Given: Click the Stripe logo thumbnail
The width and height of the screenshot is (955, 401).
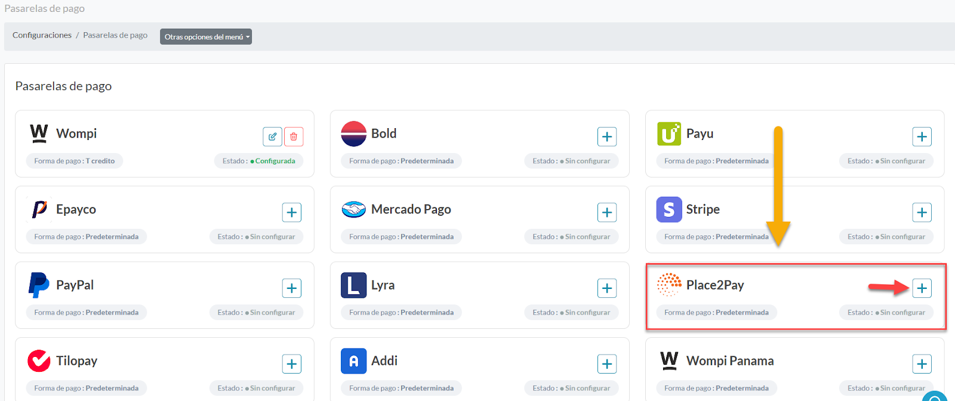Looking at the screenshot, I should point(669,210).
